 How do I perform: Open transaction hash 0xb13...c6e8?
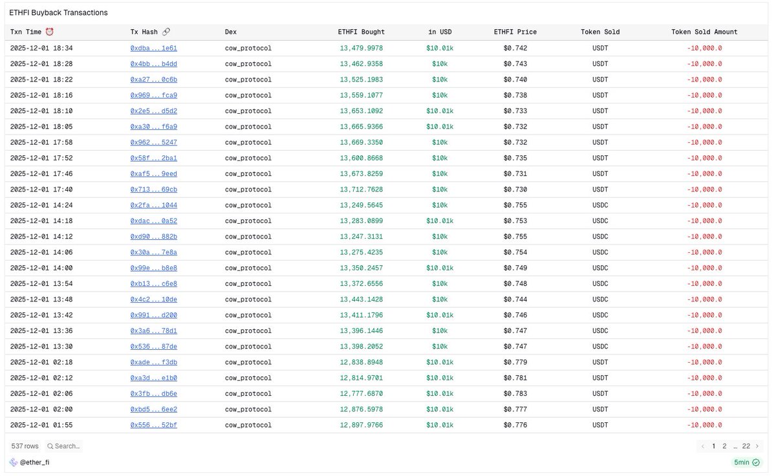click(153, 283)
